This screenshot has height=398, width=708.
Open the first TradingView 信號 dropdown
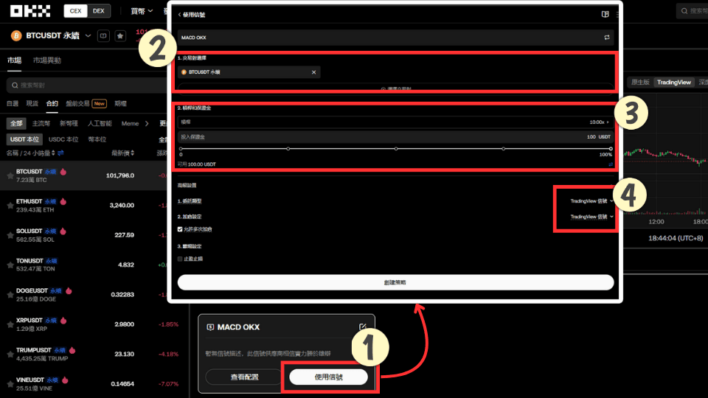click(x=592, y=201)
